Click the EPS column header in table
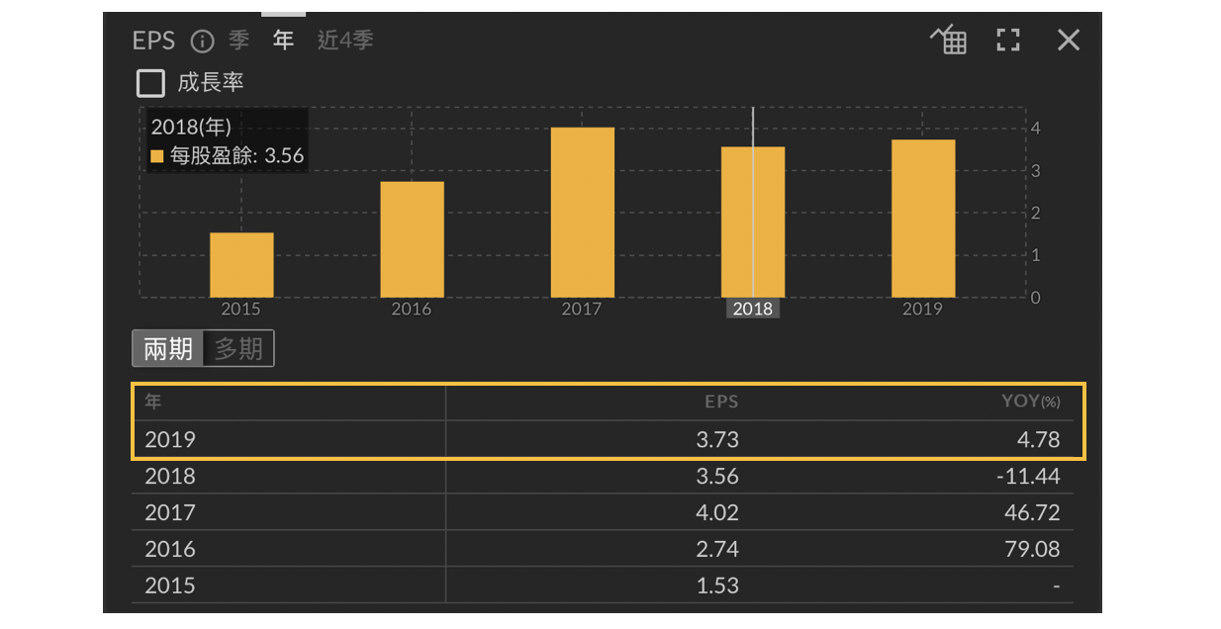This screenshot has width=1221, height=629. pyautogui.click(x=721, y=402)
